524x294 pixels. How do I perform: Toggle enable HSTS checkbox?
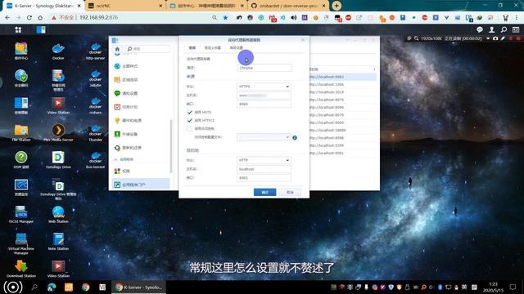pyautogui.click(x=189, y=113)
